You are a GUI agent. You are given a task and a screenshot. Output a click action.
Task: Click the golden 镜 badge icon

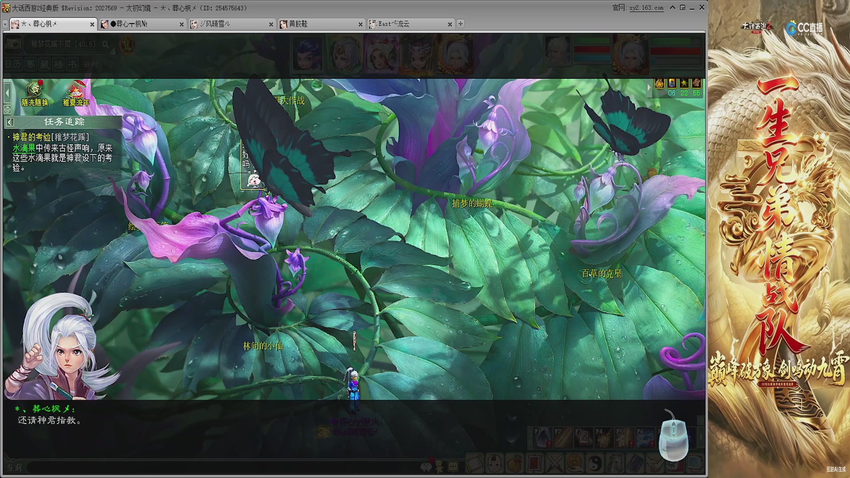click(127, 44)
